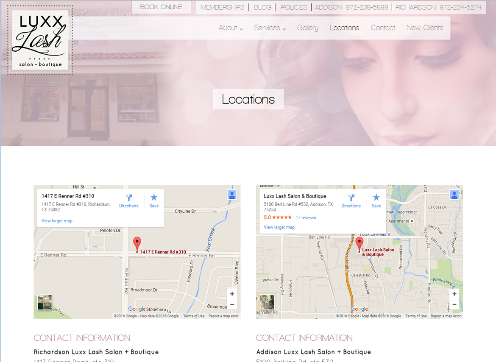Viewport: 496px width, 362px height.
Task: Click the Luxx Lash salon boutique logo
Action: click(x=40, y=40)
